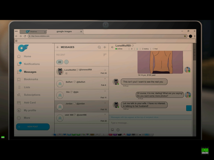
Task: Dismiss the Gia conversation row
Action: click(105, 91)
